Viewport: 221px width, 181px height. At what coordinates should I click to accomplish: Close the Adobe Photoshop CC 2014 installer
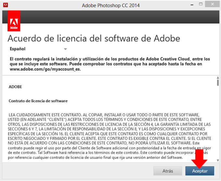point(212,4)
